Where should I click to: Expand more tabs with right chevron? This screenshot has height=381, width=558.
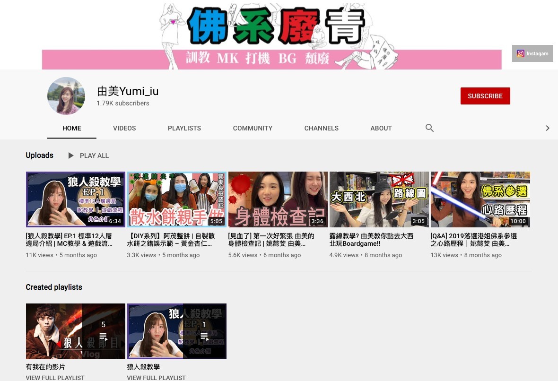[547, 128]
